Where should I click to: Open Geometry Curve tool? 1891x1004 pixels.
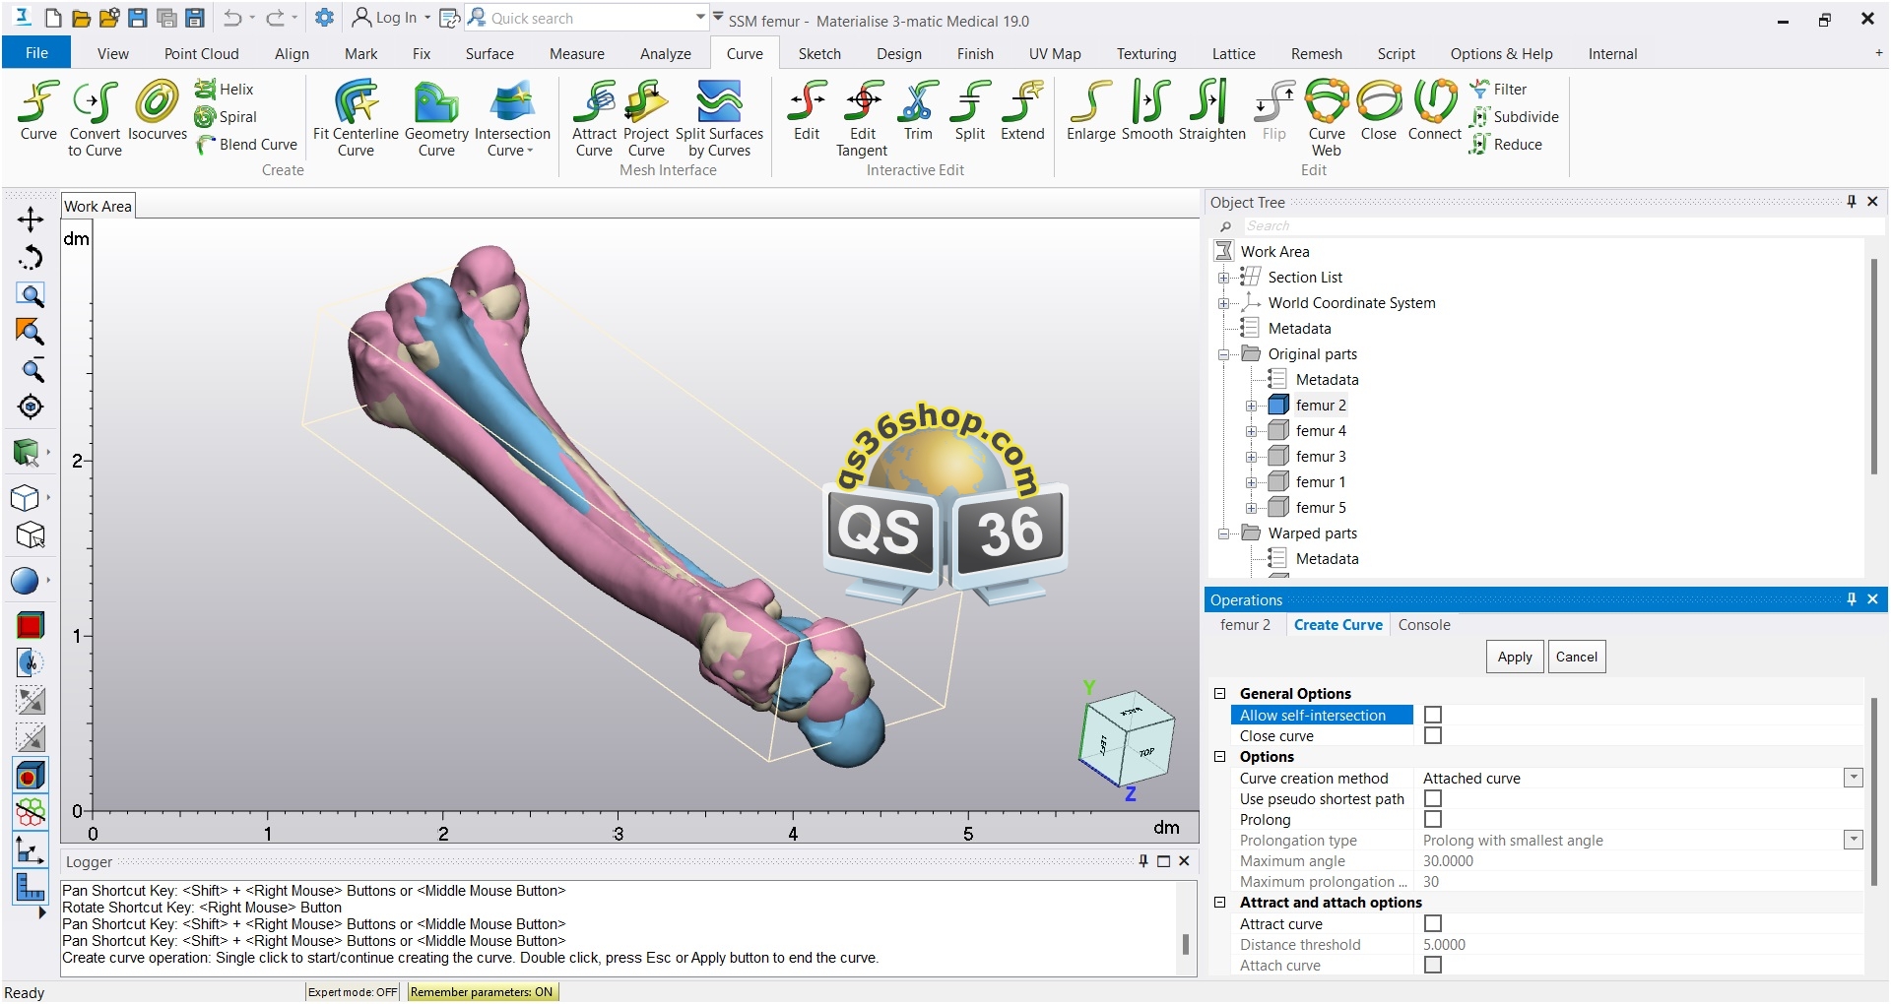[x=436, y=119]
